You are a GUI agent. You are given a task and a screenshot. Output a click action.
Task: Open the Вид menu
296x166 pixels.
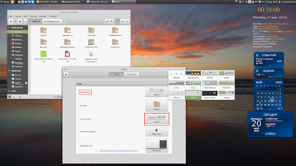point(25,16)
